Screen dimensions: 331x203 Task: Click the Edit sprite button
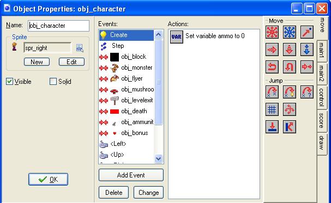[71, 62]
